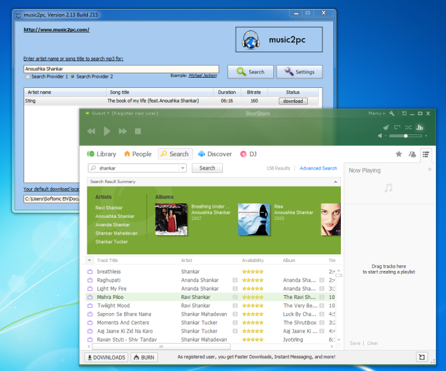Toggle the shuffle icon in BearShare
Viewport: 446px width, 371px height.
point(408,127)
